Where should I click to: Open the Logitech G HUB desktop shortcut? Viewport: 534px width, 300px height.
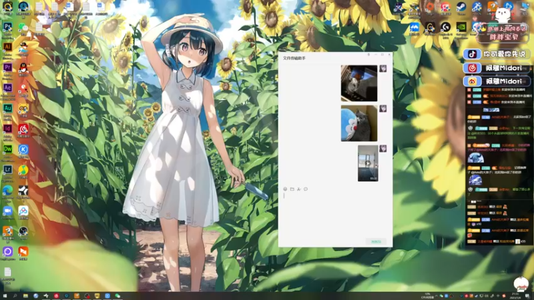445,27
